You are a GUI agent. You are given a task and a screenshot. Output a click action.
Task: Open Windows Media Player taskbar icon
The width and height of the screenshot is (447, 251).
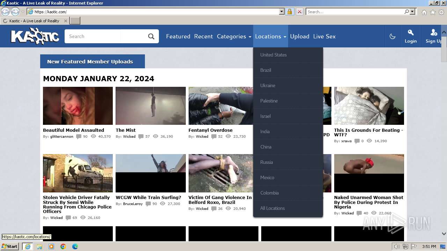pos(51,246)
